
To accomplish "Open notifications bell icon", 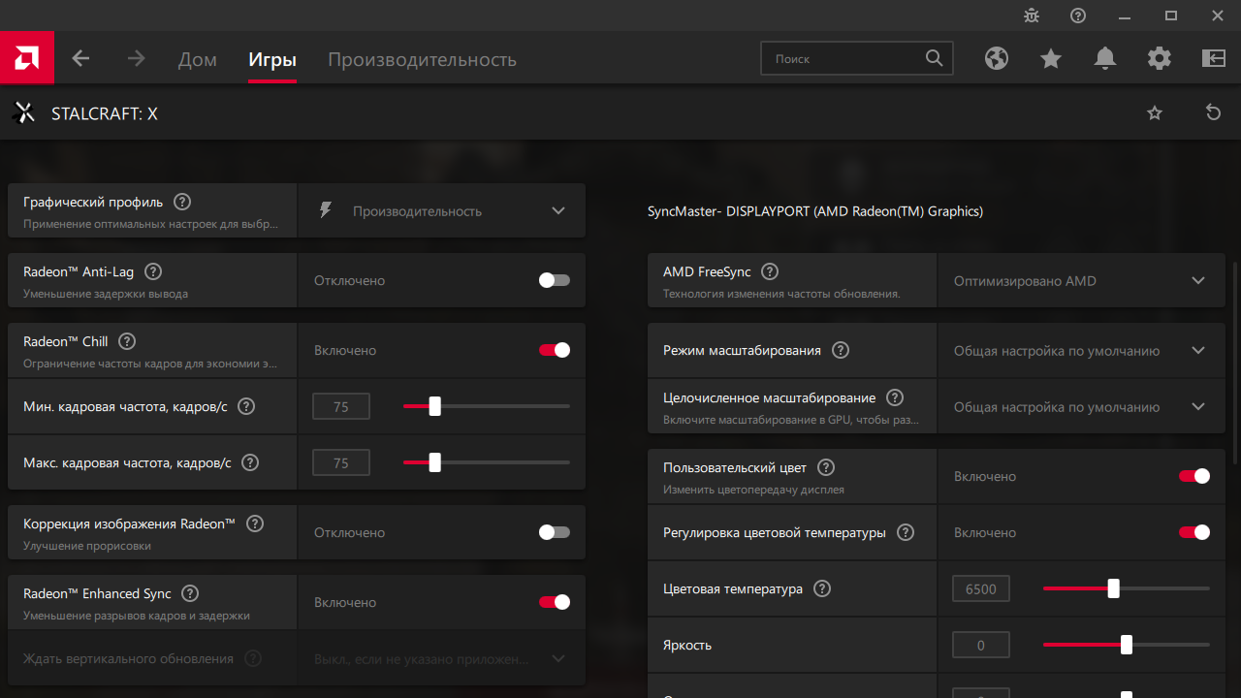I will point(1105,58).
